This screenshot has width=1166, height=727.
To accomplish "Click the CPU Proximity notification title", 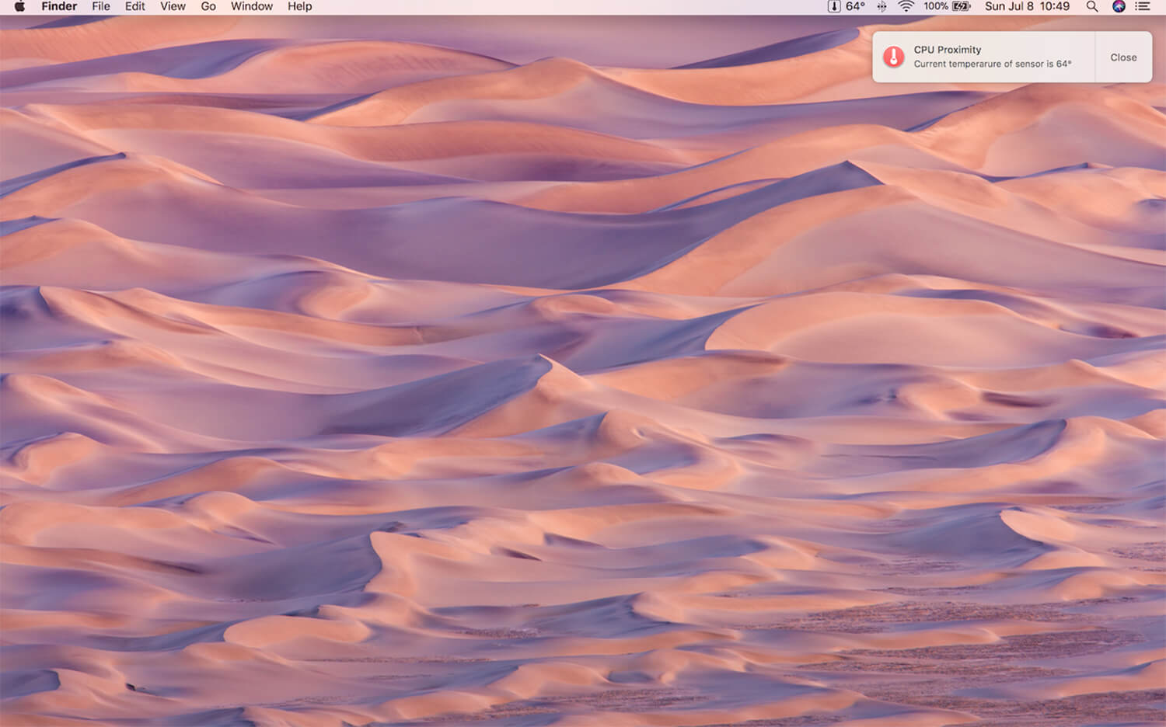I will 948,50.
